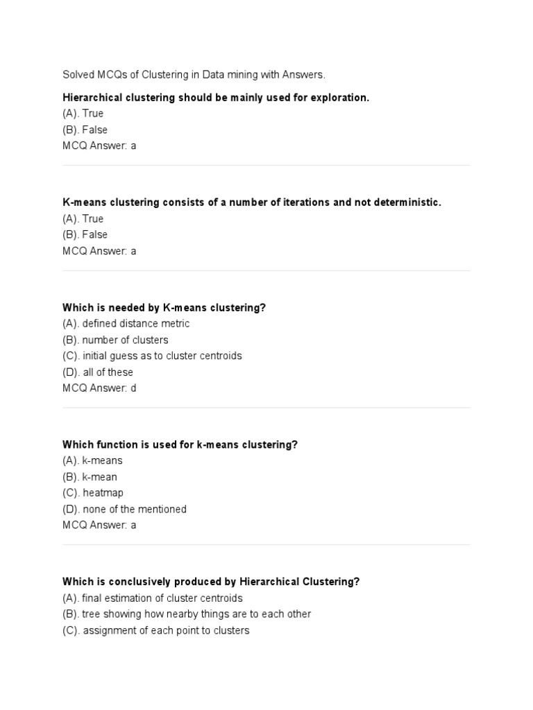Select "True" under the hierarchical exploration question
The width and height of the screenshot is (533, 710).
pyautogui.click(x=83, y=114)
